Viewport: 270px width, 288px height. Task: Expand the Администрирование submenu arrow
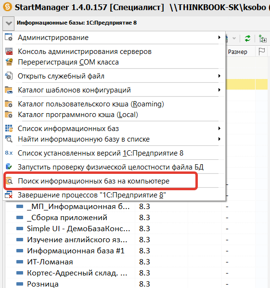[219, 37]
